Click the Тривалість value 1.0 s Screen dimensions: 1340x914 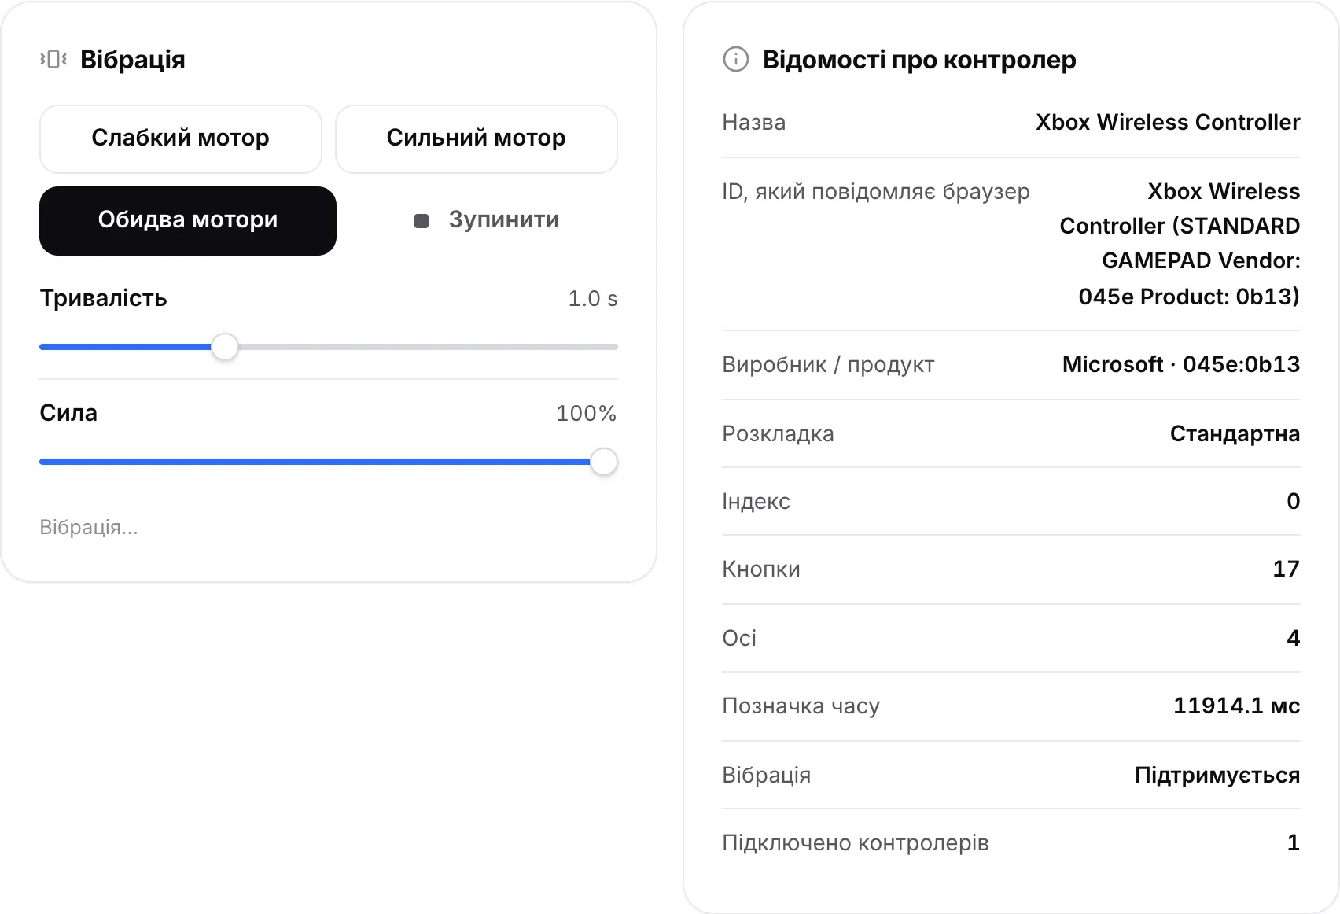[593, 299]
